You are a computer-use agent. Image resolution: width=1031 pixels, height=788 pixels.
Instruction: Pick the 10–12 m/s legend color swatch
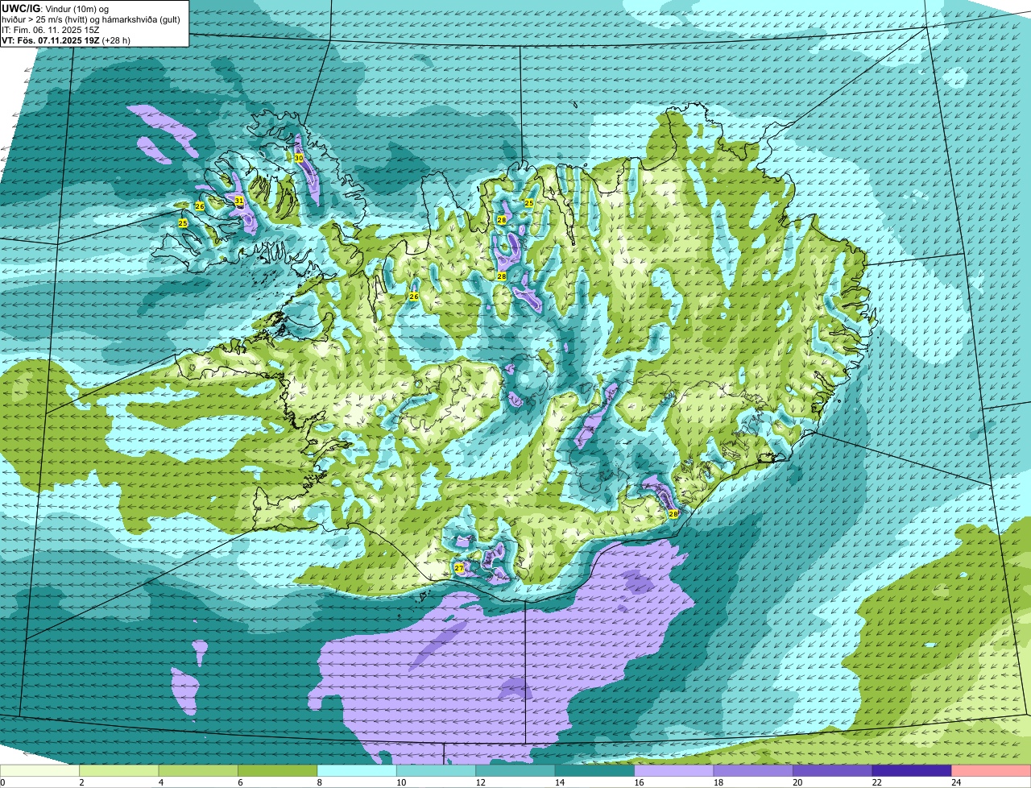click(437, 771)
